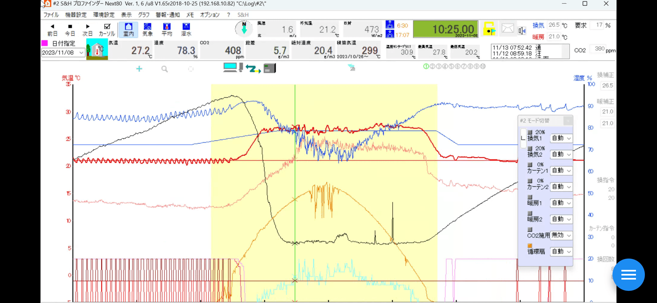Screen dimensions: 657x303
Task: Open the envelope mail notification icon
Action: [507, 28]
